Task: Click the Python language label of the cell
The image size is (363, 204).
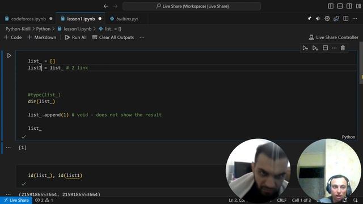Action: (x=348, y=137)
